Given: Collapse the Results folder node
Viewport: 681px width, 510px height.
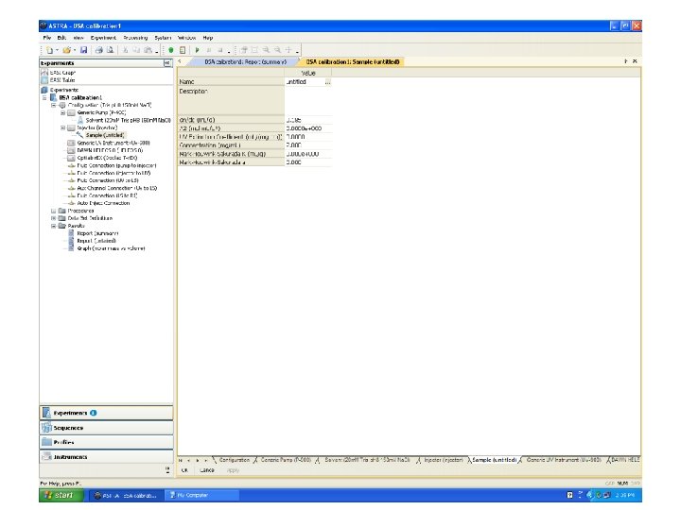Looking at the screenshot, I should point(53,226).
